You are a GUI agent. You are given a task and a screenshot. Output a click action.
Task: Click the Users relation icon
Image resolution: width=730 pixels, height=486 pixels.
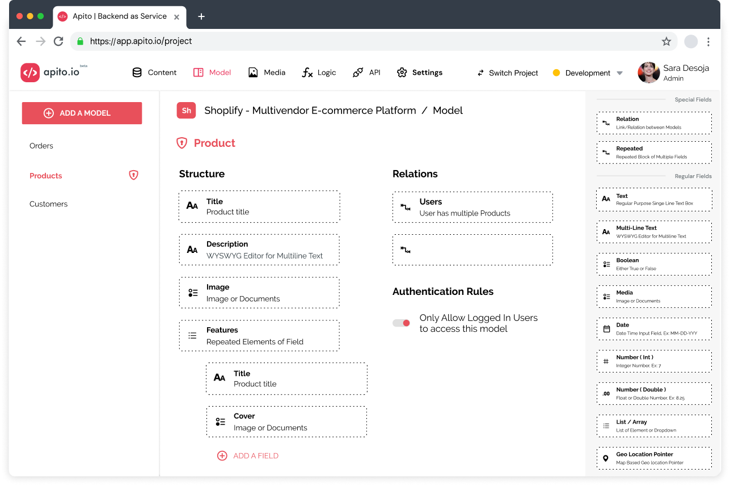[x=405, y=207]
